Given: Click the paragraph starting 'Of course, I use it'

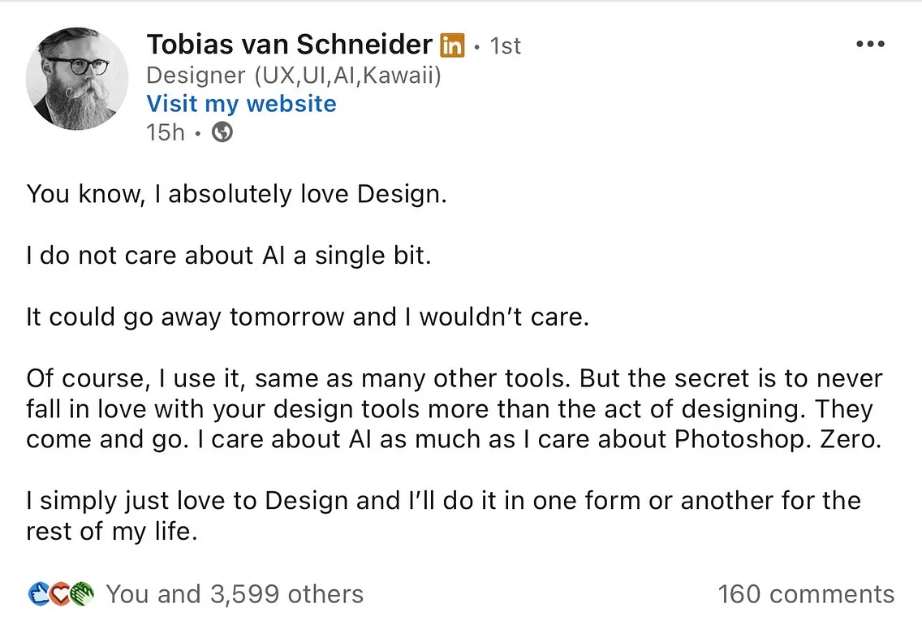Looking at the screenshot, I should [x=453, y=408].
